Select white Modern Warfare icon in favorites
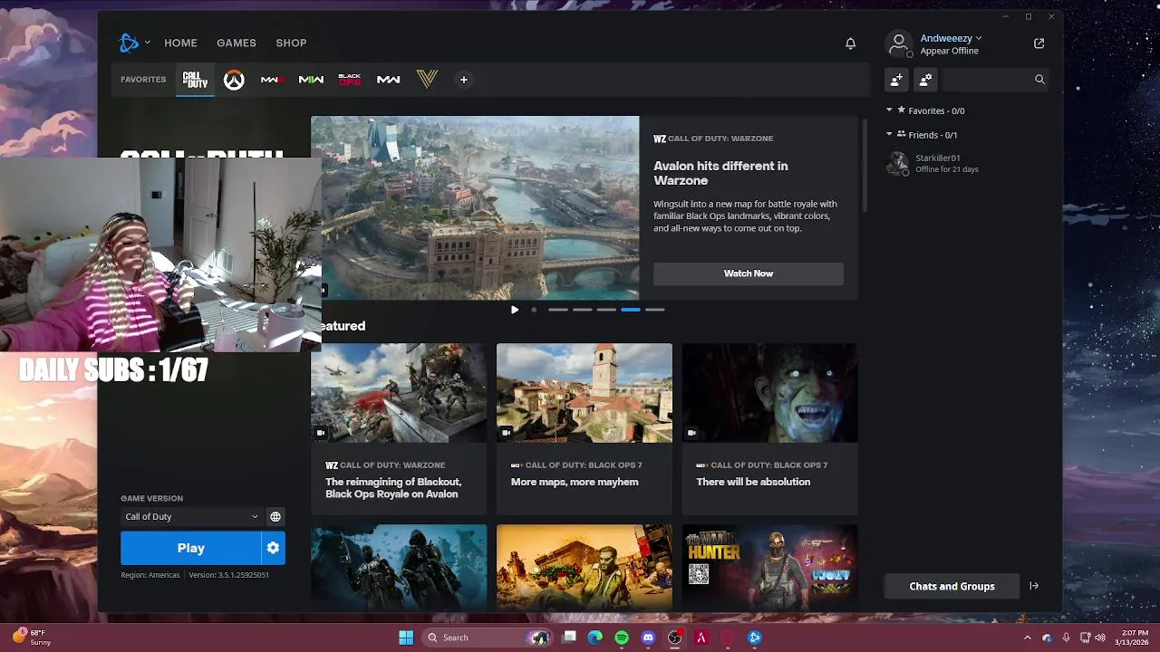1160x652 pixels. (389, 80)
